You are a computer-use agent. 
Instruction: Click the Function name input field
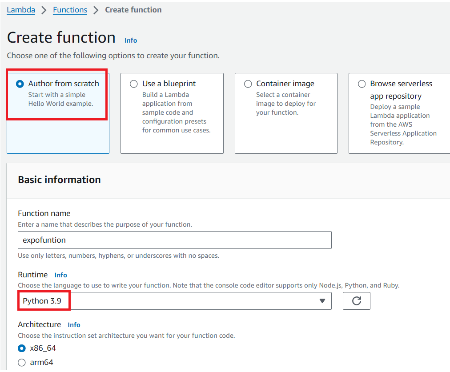174,240
